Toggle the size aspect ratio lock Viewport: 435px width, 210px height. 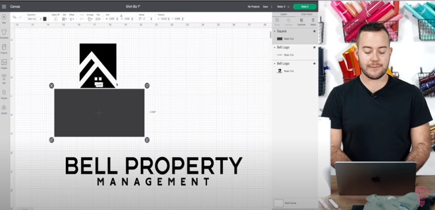(x=121, y=16)
